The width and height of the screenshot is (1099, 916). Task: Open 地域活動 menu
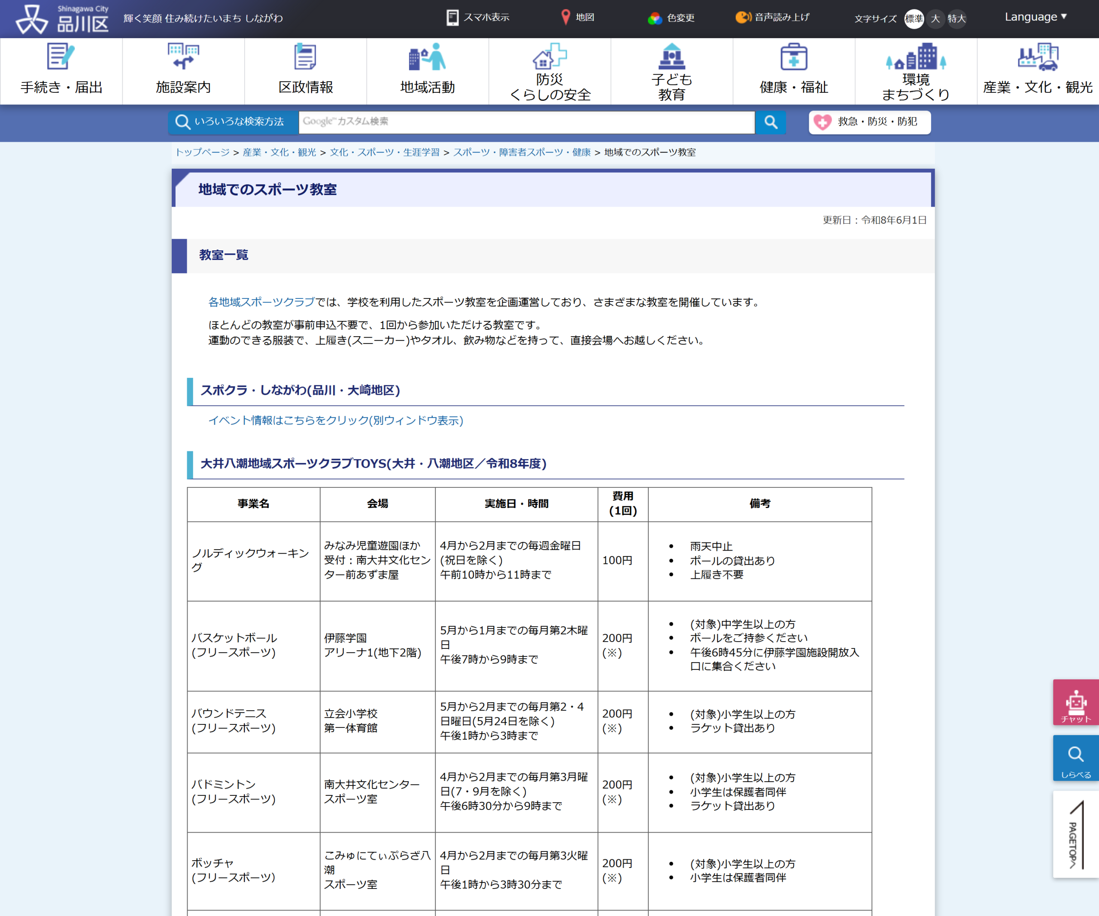[x=428, y=71]
